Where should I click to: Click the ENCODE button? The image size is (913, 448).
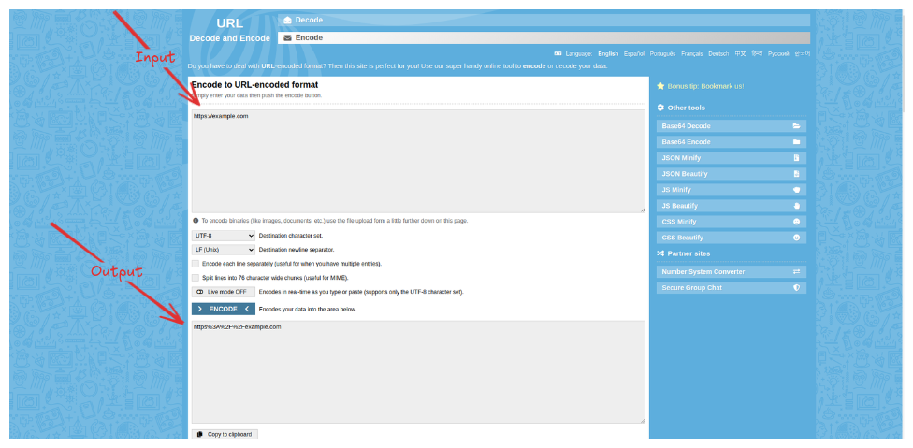(x=223, y=309)
